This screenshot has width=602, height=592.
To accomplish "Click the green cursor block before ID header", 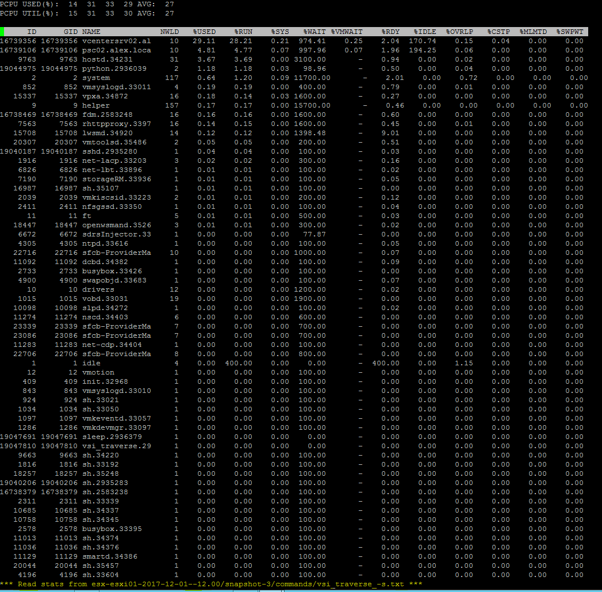I will tap(2, 32).
